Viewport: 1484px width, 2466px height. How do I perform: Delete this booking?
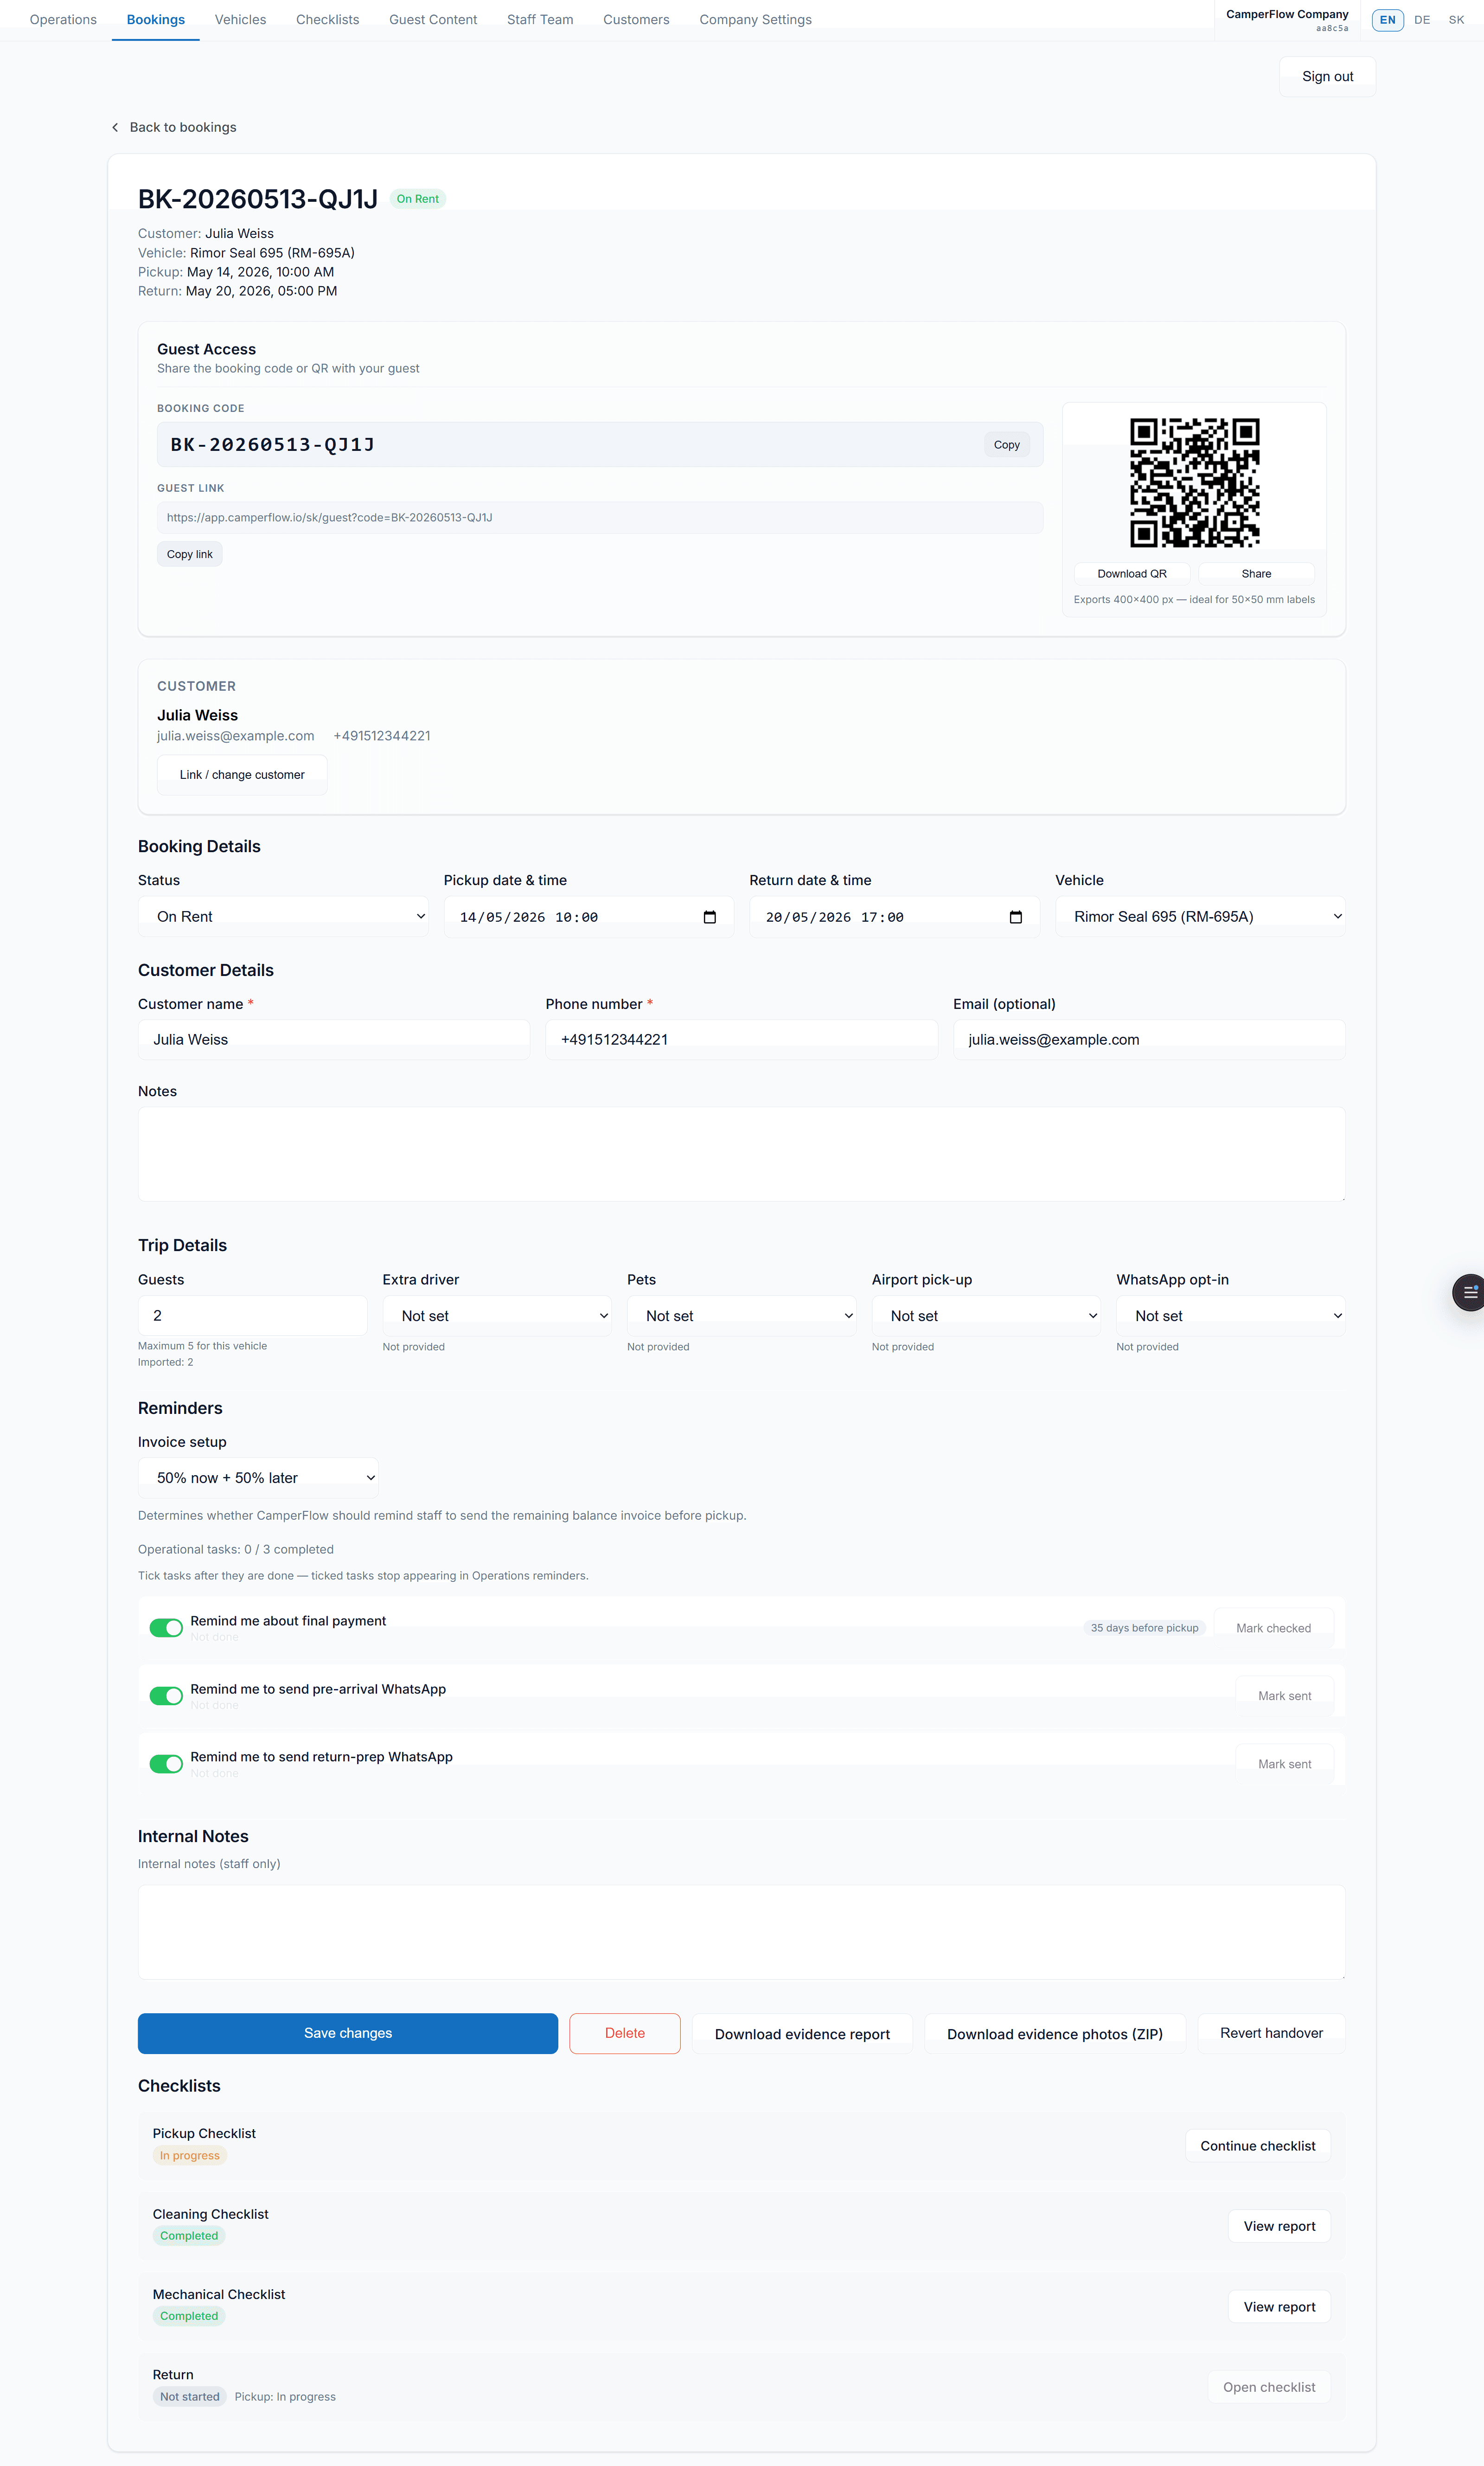click(x=625, y=2033)
